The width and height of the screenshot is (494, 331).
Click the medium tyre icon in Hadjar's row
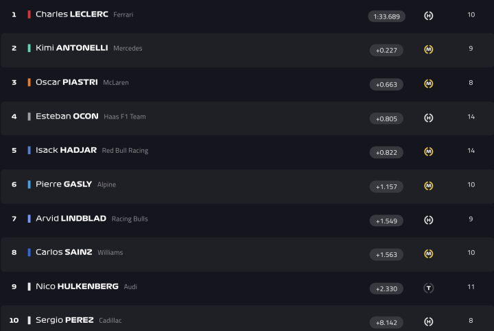click(429, 151)
